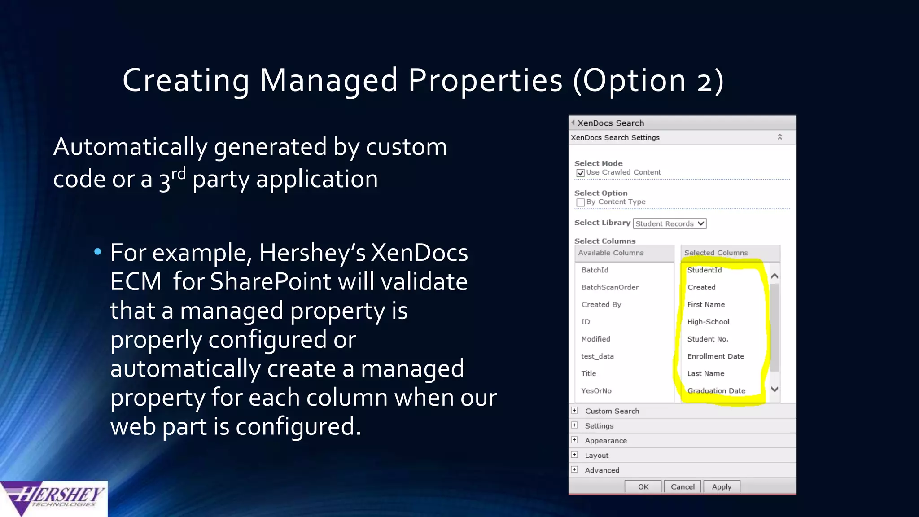Collapse the XenDocs Search pane arrow

click(x=573, y=123)
